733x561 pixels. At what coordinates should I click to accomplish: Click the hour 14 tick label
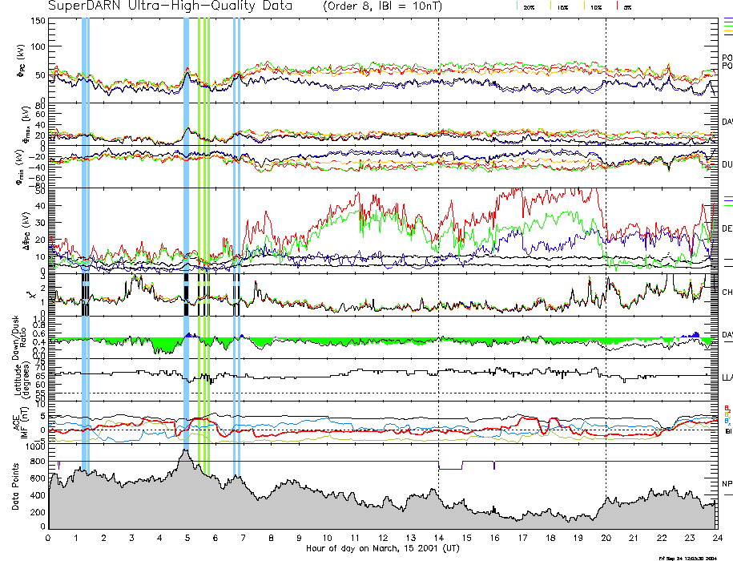[x=438, y=538]
